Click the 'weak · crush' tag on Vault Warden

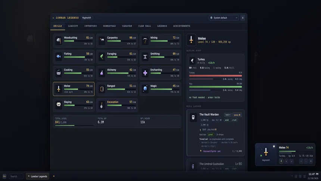point(231,120)
